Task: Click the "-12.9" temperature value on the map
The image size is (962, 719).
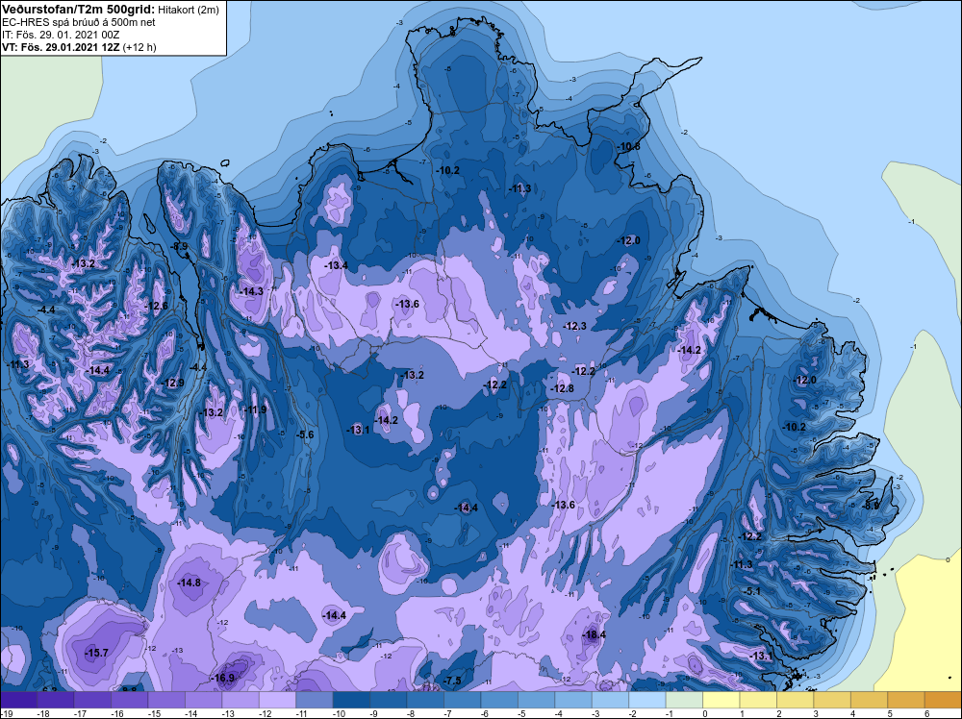Action: pyautogui.click(x=172, y=383)
